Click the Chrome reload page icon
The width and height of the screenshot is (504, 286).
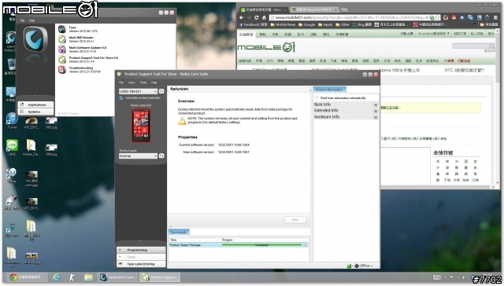coord(256,17)
